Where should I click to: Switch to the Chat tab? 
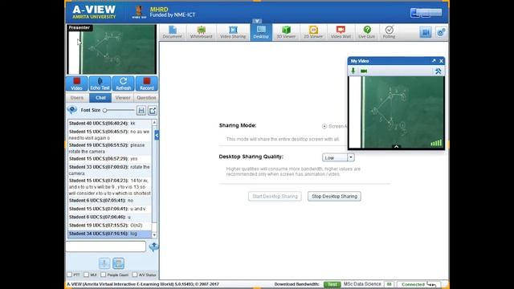pyautogui.click(x=100, y=98)
